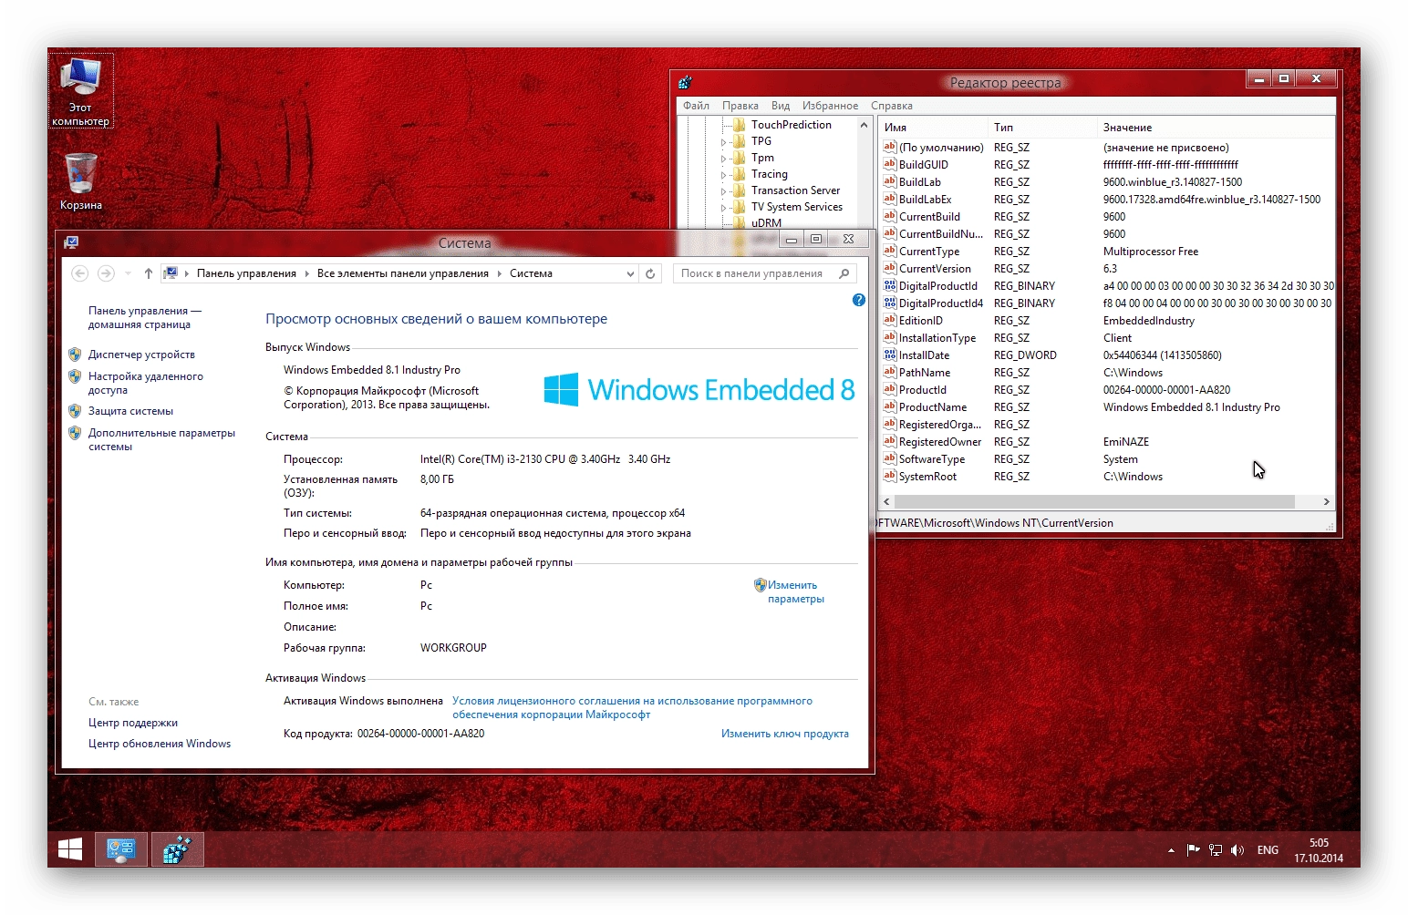This screenshot has width=1408, height=915.
Task: Open the address bar history dropdown arrow
Action: click(x=630, y=273)
